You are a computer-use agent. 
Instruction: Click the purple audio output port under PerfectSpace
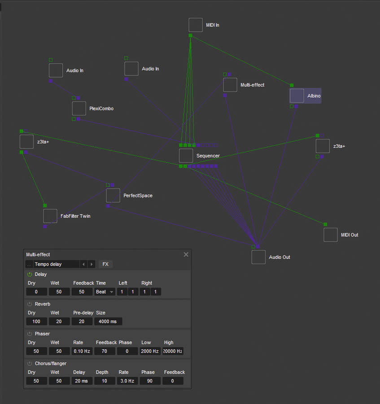108,206
